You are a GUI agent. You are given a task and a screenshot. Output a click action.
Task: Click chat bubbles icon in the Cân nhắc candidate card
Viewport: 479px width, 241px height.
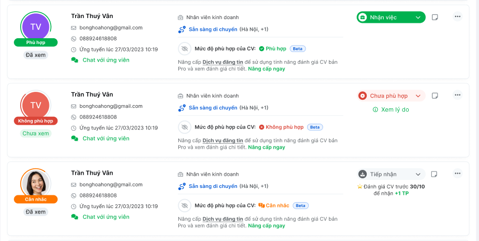tap(75, 217)
